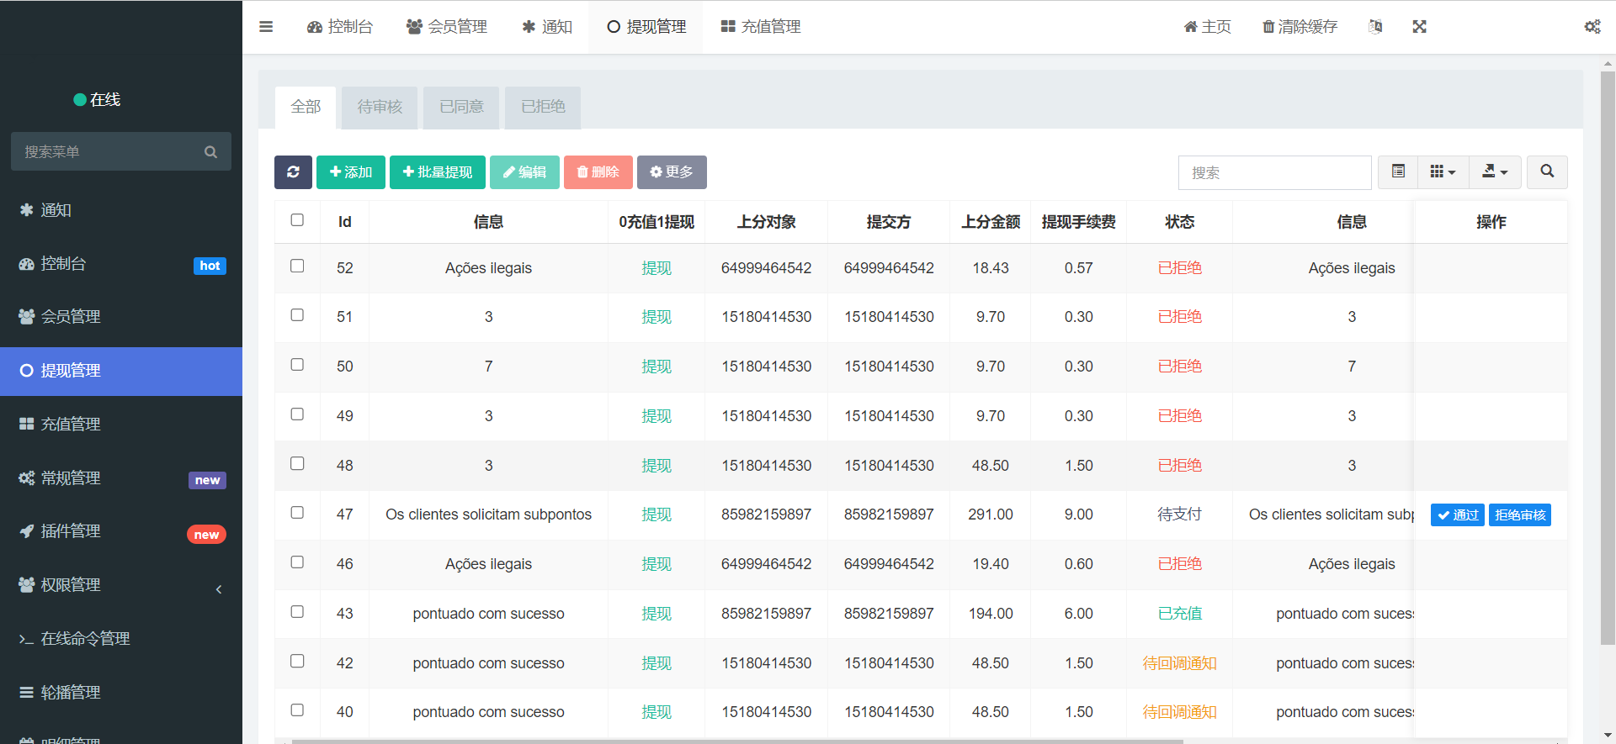Open 充值管理 in the top navigation

(761, 27)
